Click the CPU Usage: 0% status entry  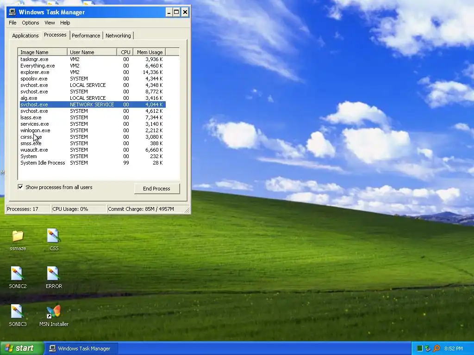[79, 209]
